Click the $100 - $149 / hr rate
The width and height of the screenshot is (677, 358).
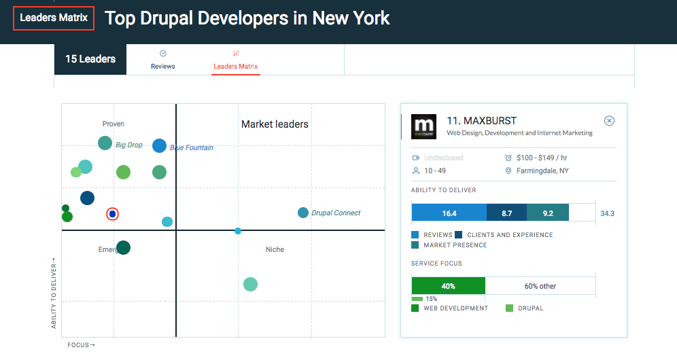(x=542, y=158)
